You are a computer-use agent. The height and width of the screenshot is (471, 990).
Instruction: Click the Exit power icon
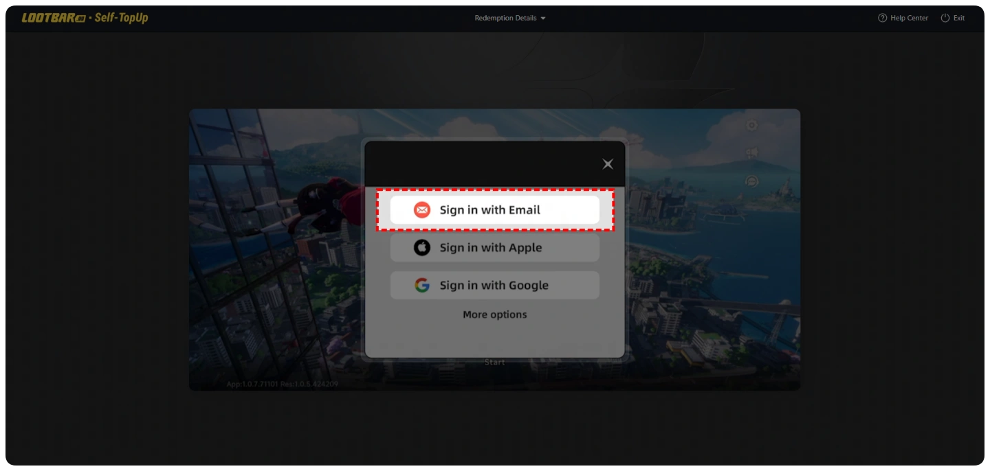pyautogui.click(x=945, y=18)
